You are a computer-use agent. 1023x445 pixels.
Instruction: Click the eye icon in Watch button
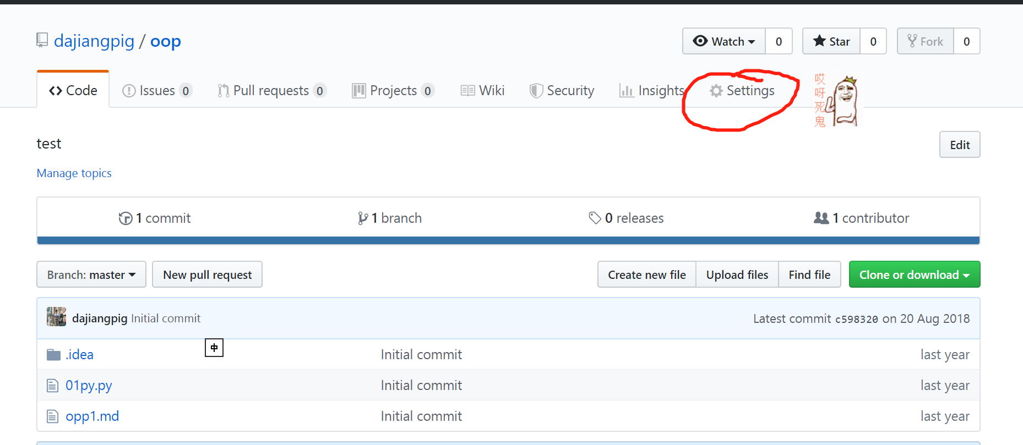(700, 41)
